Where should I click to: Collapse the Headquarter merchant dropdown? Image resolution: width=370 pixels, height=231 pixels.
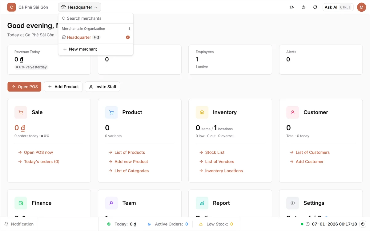pos(79,7)
